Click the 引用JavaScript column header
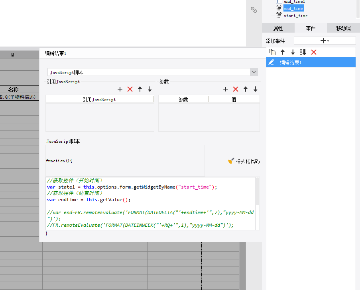The width and height of the screenshot is (360, 290). tap(99, 99)
